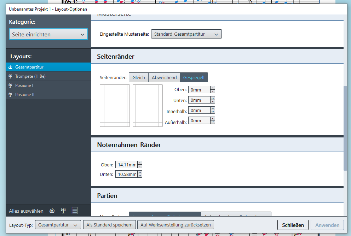This screenshot has height=236, width=351.
Task: Increase the Oben page margin value
Action: click(x=213, y=88)
